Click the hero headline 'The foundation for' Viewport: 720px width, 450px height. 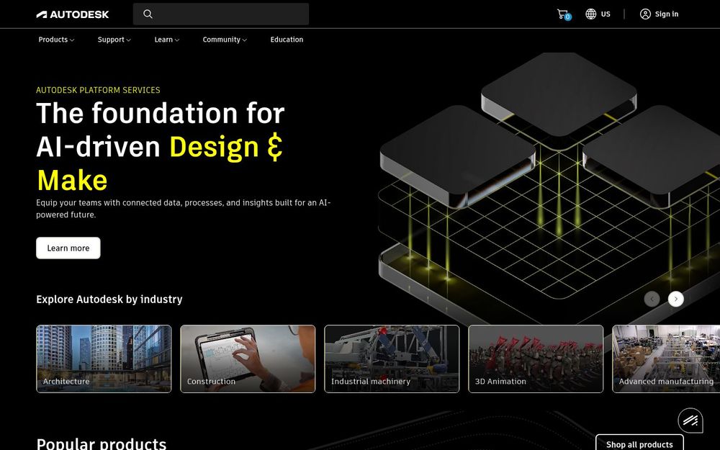tap(161, 113)
